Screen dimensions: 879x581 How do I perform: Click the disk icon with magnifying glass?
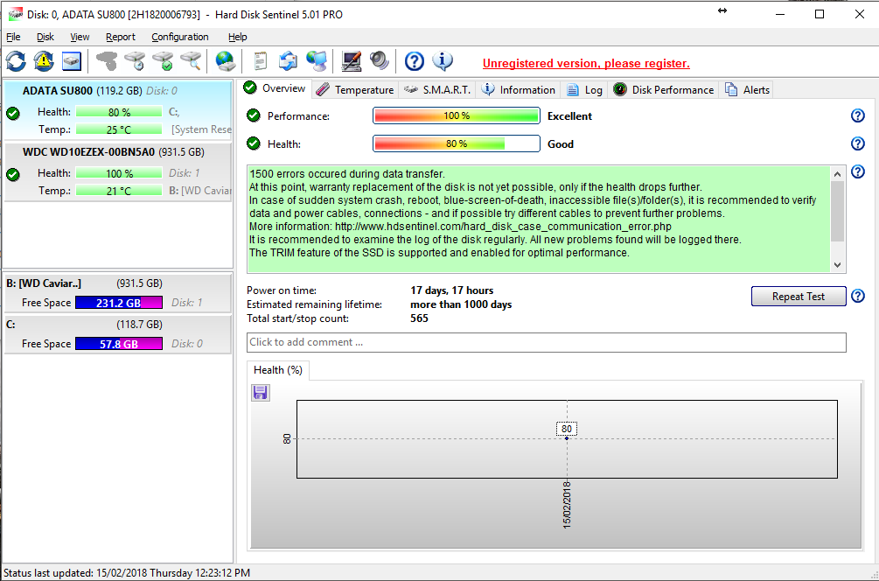[x=192, y=61]
